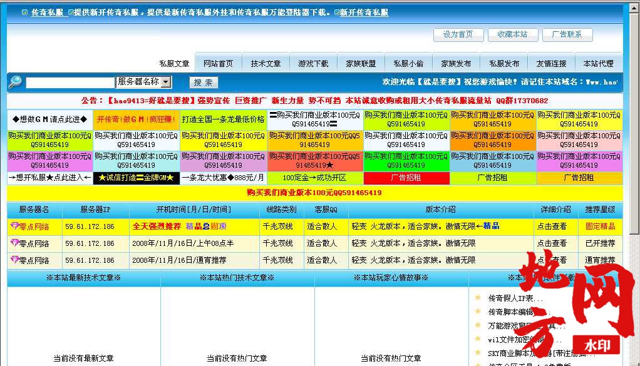Click 点击查看 in 固定精品 row
640x366 pixels.
552,226
